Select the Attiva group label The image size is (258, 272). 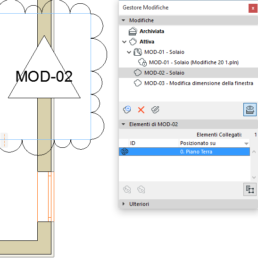click(x=147, y=42)
